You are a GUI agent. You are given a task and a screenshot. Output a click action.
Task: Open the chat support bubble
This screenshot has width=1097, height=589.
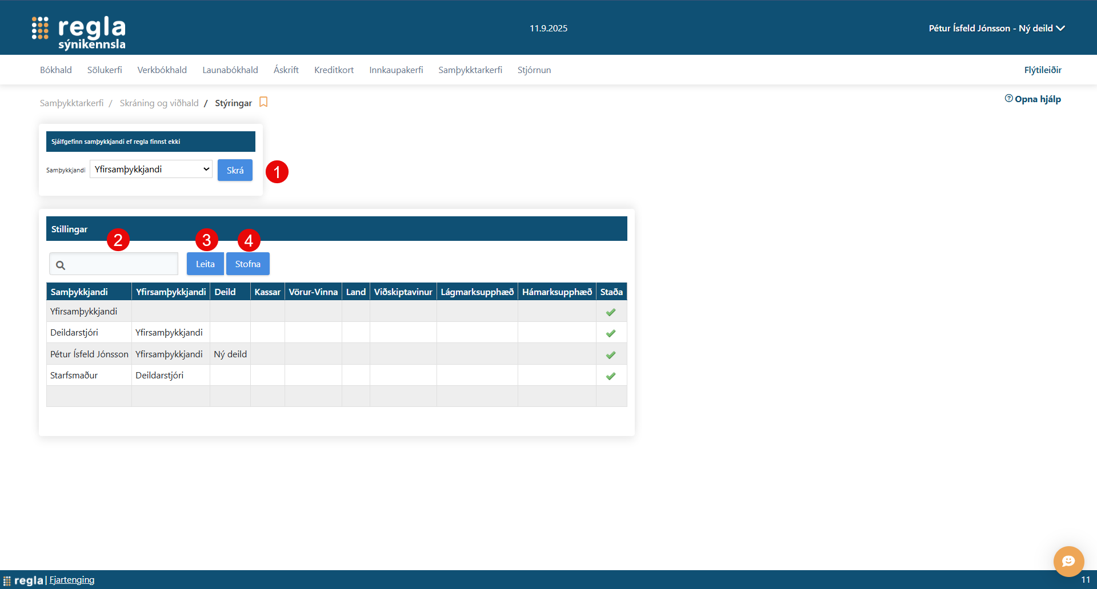pyautogui.click(x=1068, y=561)
